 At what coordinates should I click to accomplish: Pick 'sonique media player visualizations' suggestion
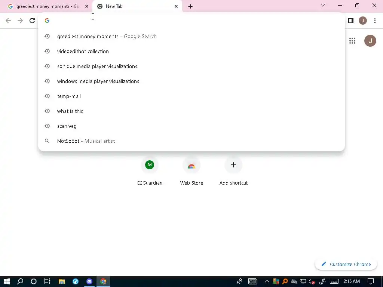[x=191, y=67]
